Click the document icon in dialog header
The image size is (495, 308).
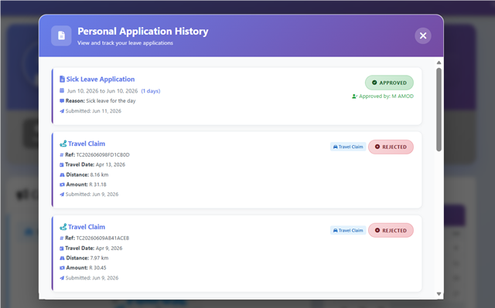click(x=61, y=36)
